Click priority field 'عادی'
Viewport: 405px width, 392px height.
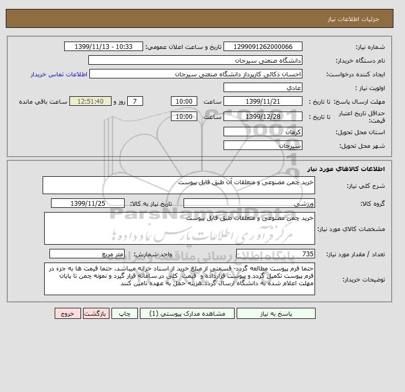click(262, 87)
